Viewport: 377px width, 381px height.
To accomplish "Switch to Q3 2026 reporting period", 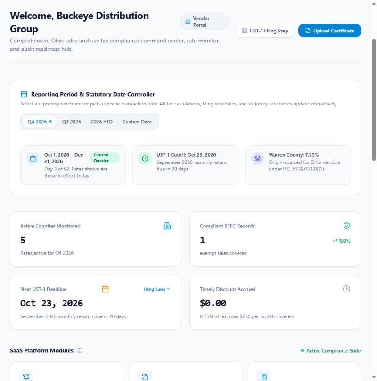I will coord(72,122).
